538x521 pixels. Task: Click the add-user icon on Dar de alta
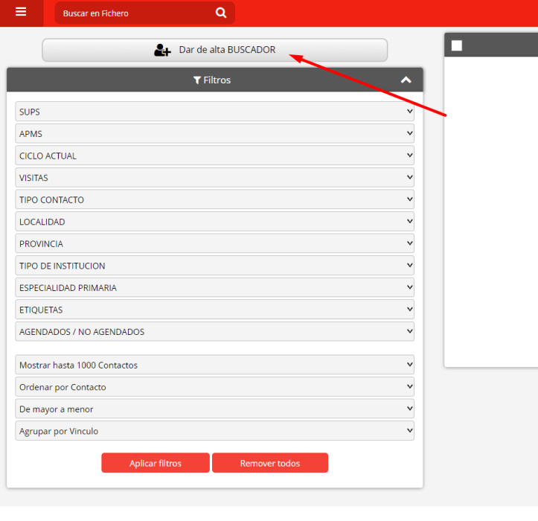pyautogui.click(x=161, y=51)
